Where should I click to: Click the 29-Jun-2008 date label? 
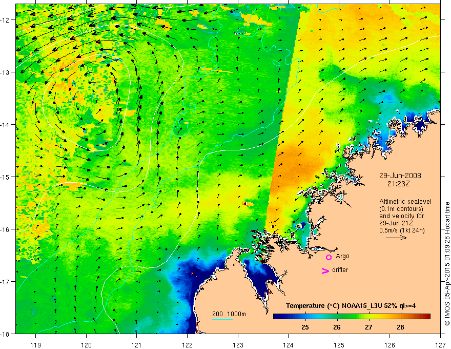[400, 176]
